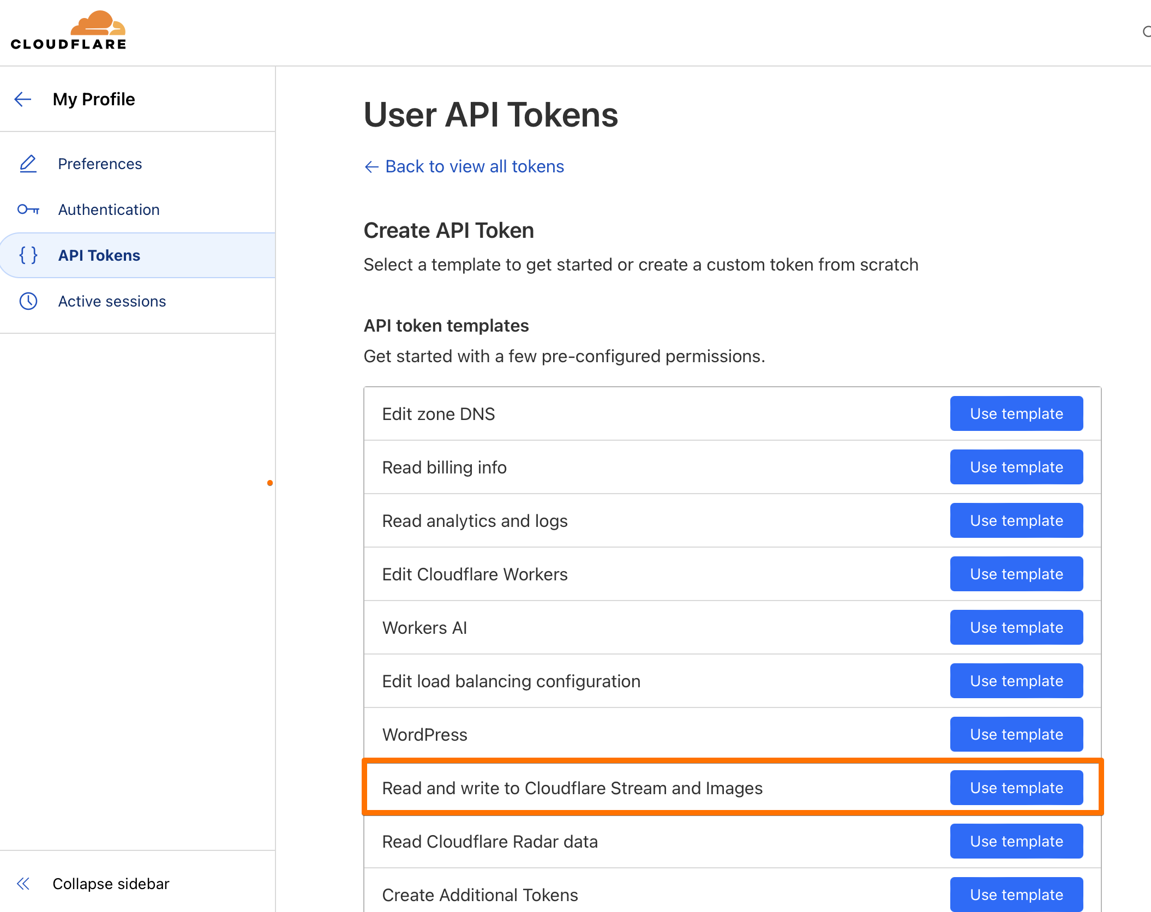Use template for Create Additional Tokens
This screenshot has width=1151, height=912.
[1016, 895]
